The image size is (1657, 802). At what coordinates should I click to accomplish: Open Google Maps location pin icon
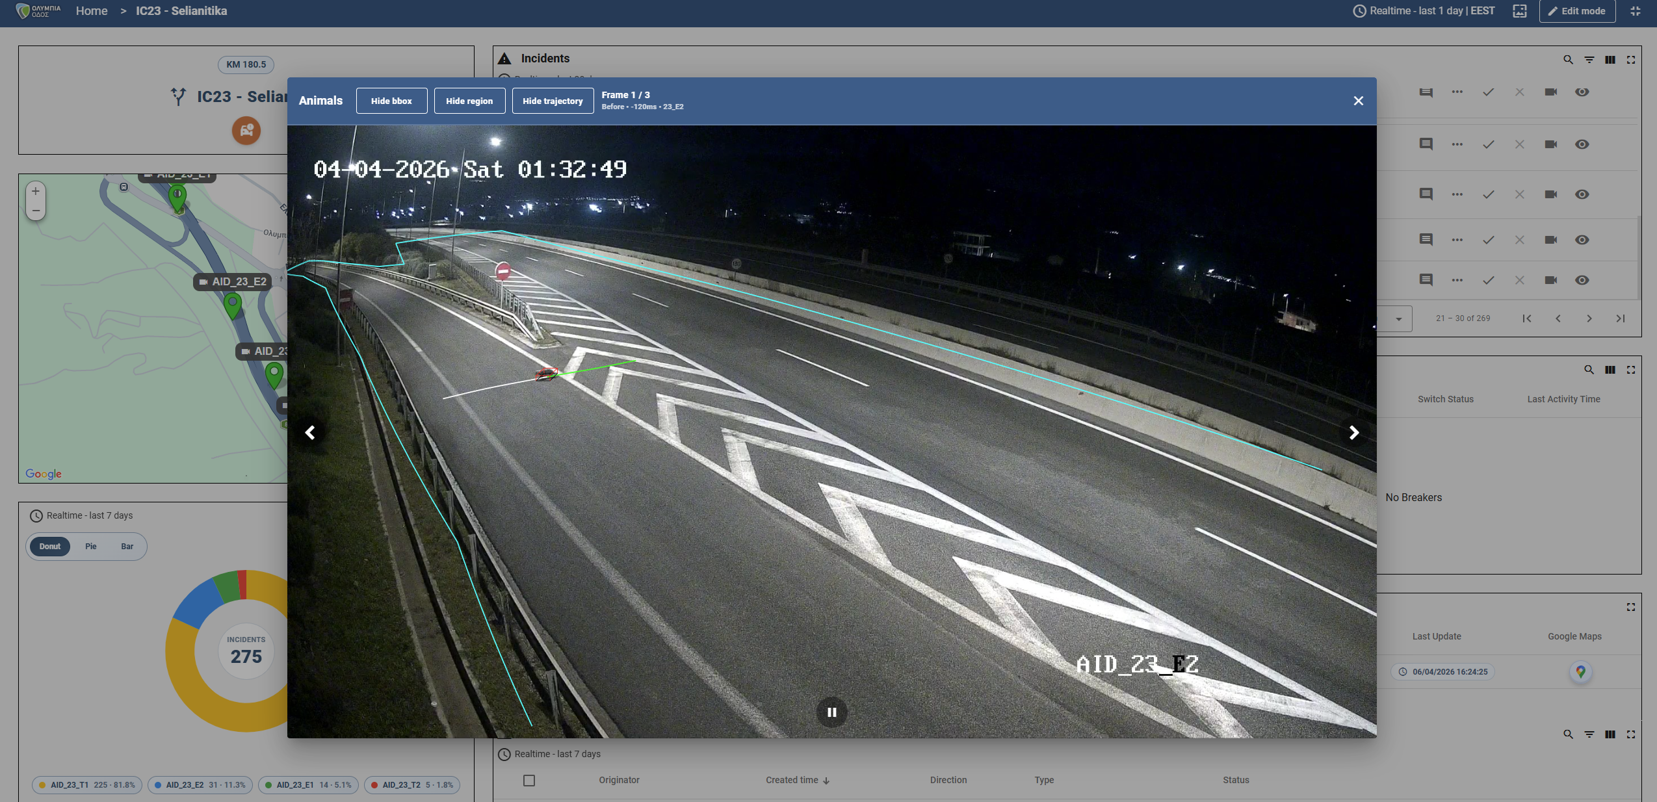coord(1580,671)
